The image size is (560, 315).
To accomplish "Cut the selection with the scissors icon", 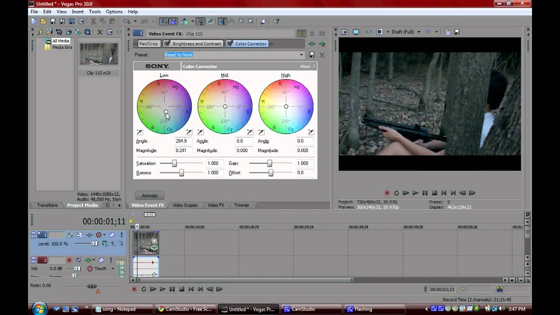I will pos(93,21).
